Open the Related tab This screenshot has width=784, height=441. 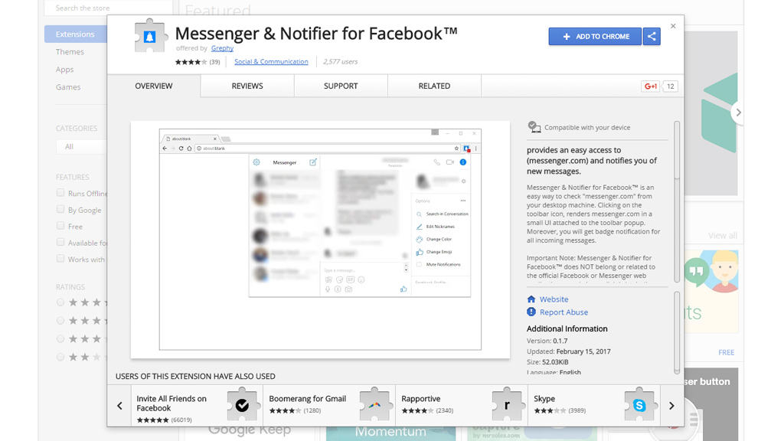[434, 86]
